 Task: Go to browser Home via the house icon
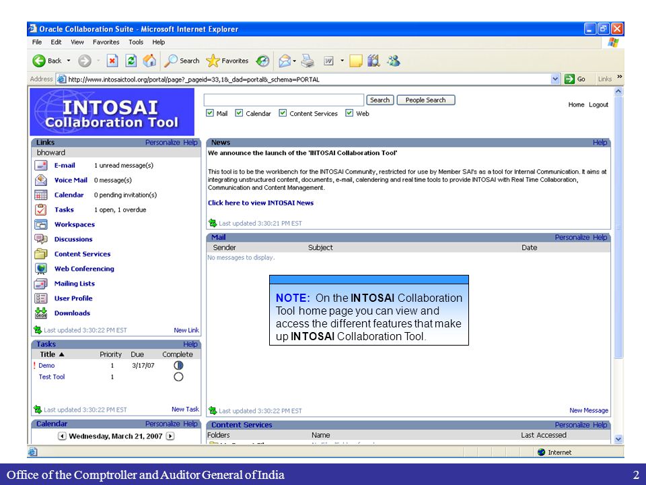point(149,61)
